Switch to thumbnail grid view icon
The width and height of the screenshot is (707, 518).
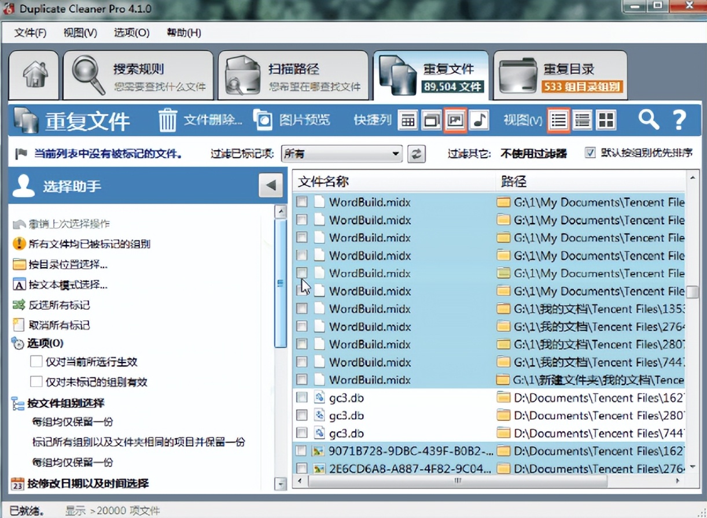click(605, 120)
